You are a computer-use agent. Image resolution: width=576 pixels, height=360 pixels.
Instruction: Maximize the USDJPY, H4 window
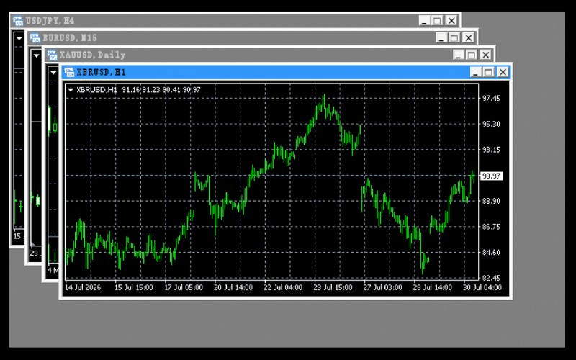click(x=438, y=21)
